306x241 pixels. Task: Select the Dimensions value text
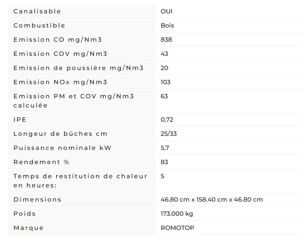coord(212,199)
